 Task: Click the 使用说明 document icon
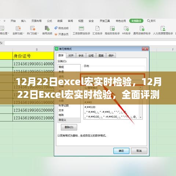click(47, 28)
